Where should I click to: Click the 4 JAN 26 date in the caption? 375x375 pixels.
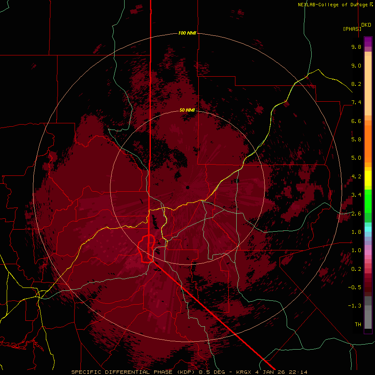tap(270, 372)
